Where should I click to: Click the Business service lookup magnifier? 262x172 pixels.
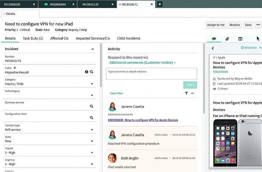[91, 106]
